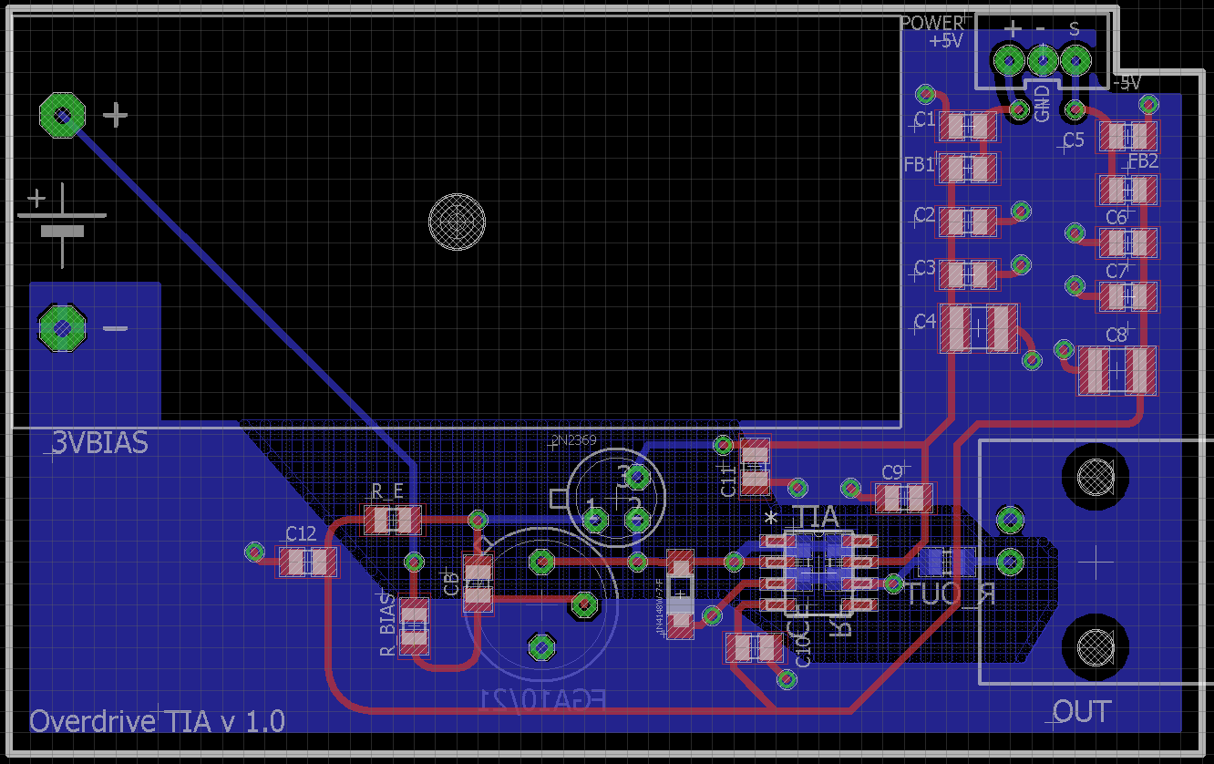Click the via left of C12
The image size is (1214, 764).
pos(254,552)
